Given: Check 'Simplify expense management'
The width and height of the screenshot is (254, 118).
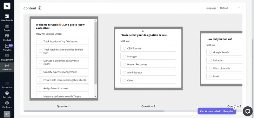Looking at the screenshot, I should (41, 72).
